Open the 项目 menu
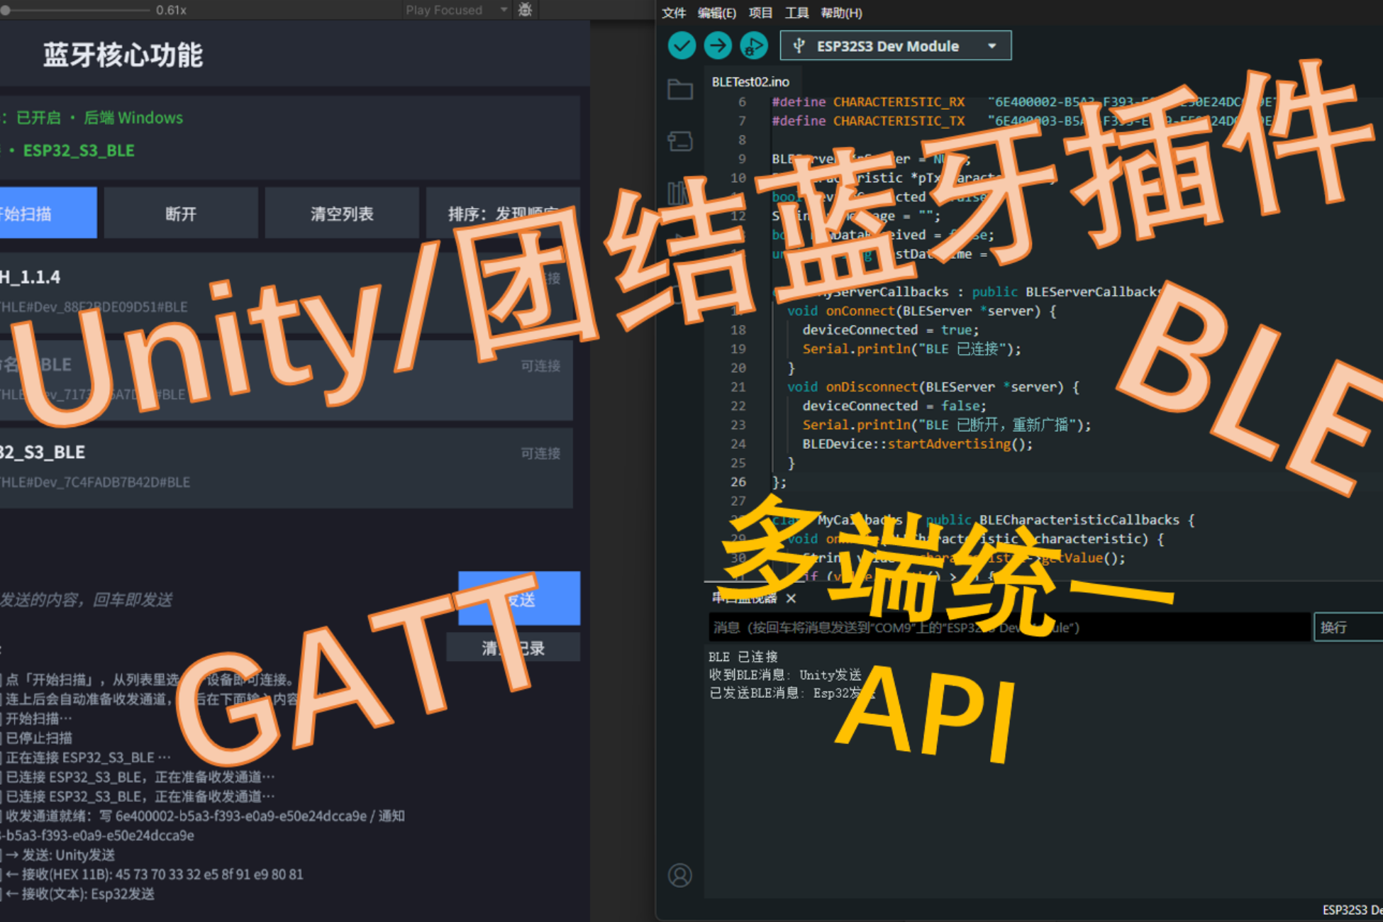Viewport: 1383px width, 922px height. click(760, 13)
